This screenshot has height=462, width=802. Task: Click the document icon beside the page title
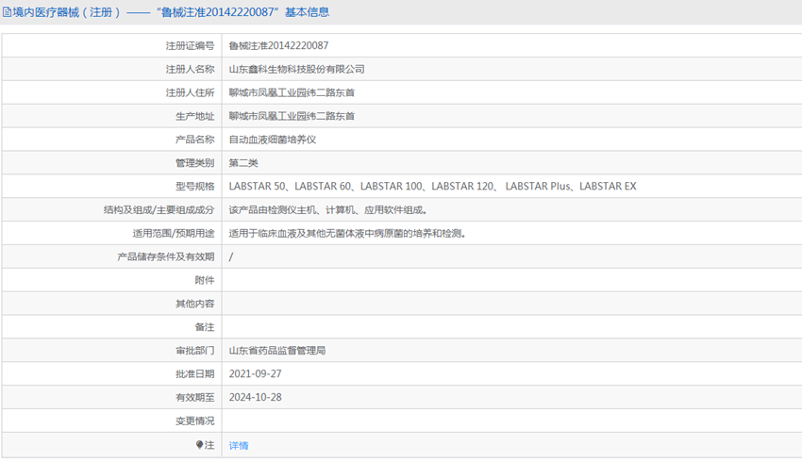8,12
